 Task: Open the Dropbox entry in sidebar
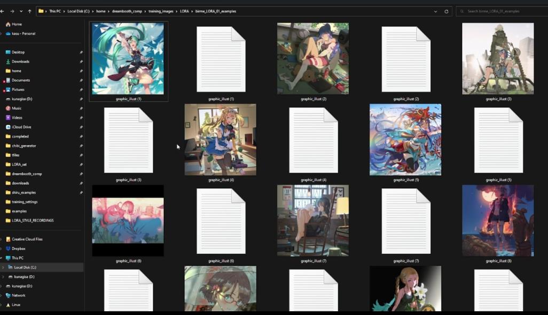click(x=18, y=249)
